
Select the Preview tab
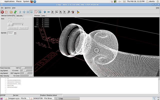[x=37, y=15]
